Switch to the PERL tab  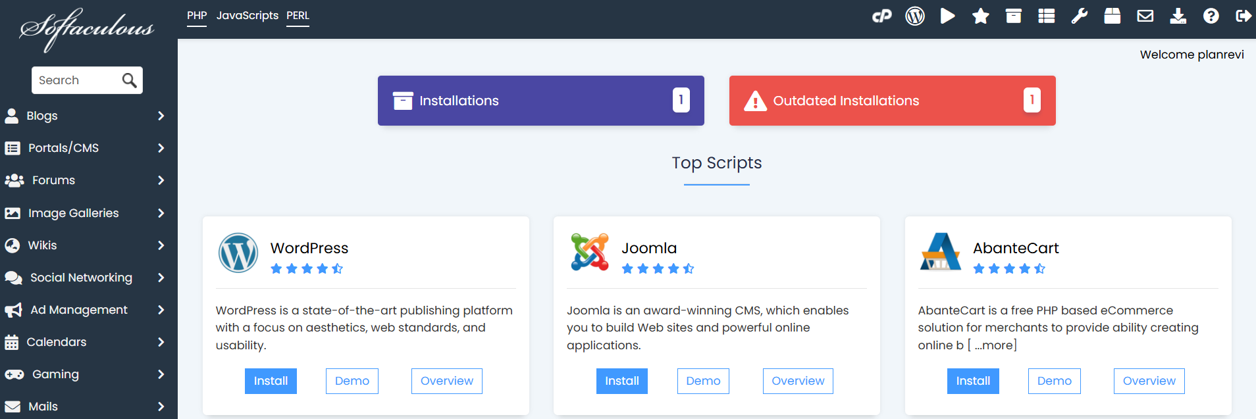[298, 16]
